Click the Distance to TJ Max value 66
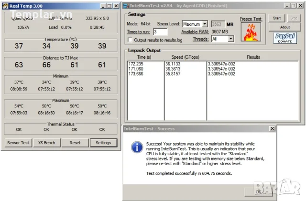Viewport: 306px width, 201px height. 46,65
